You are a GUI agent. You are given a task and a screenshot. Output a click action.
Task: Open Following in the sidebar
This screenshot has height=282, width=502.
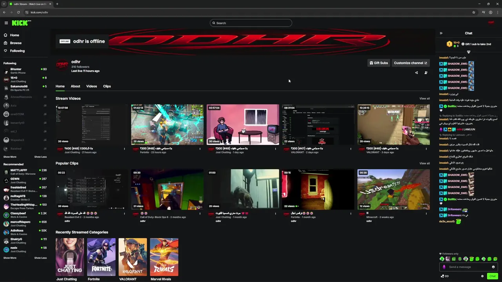point(25,51)
